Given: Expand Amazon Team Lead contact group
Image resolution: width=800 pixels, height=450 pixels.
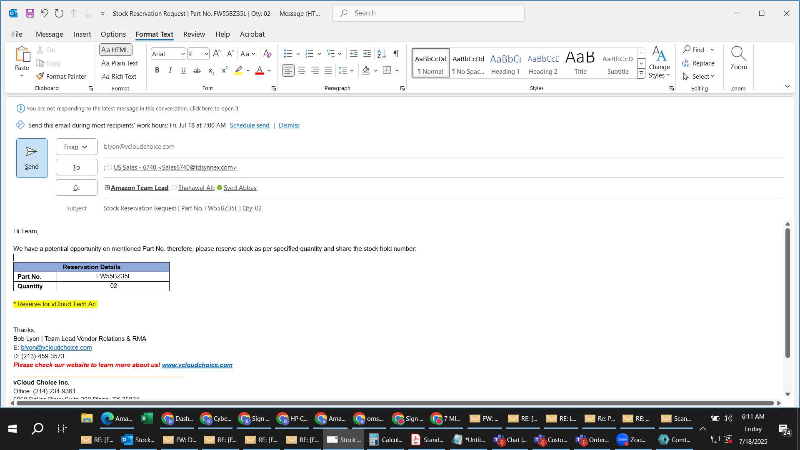Looking at the screenshot, I should [x=107, y=187].
